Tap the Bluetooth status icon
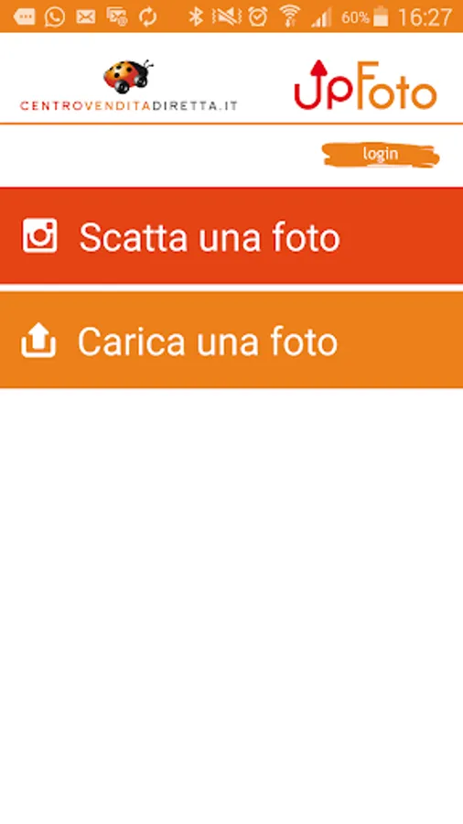The height and width of the screenshot is (824, 463). 196,16
